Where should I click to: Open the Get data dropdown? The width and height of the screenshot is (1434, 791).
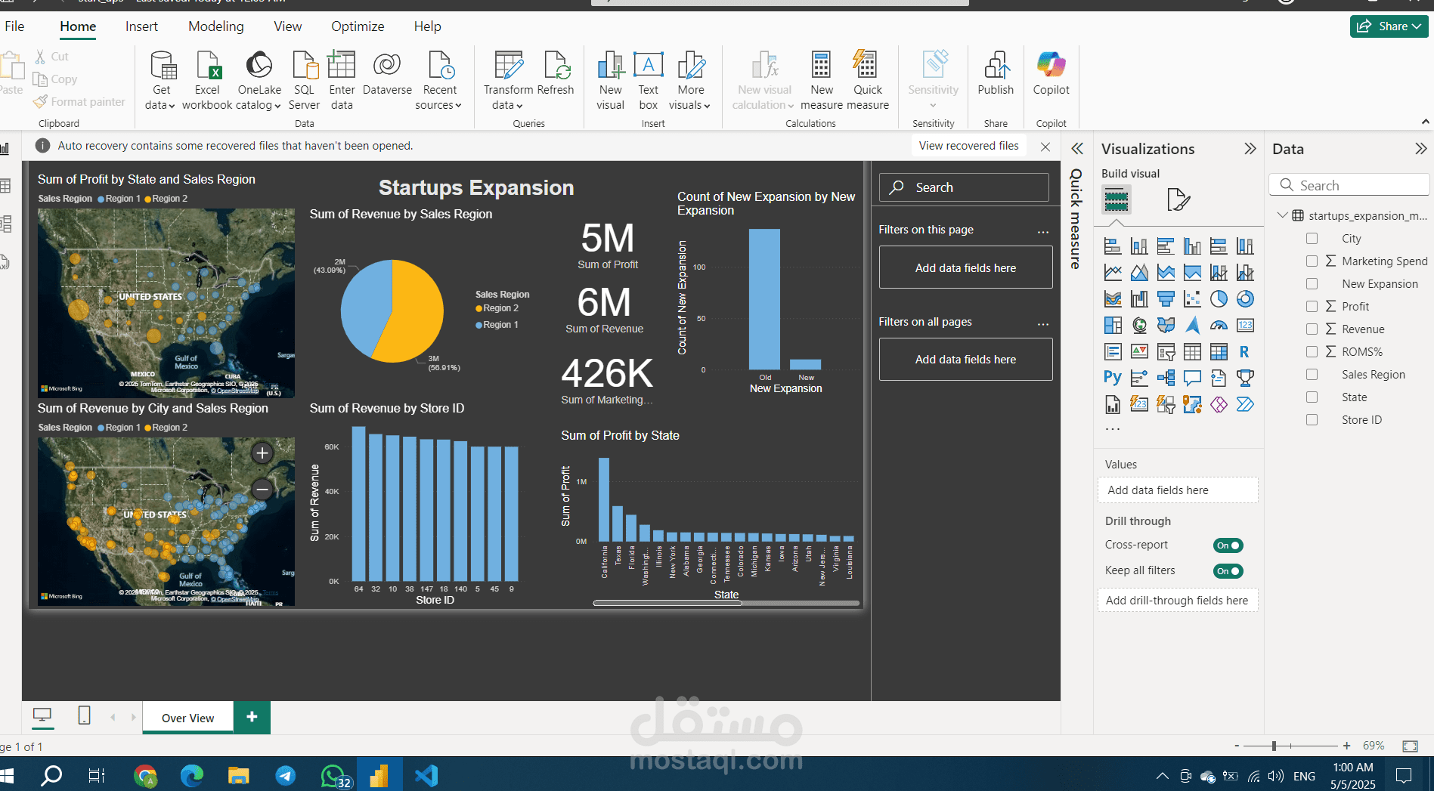(x=160, y=105)
